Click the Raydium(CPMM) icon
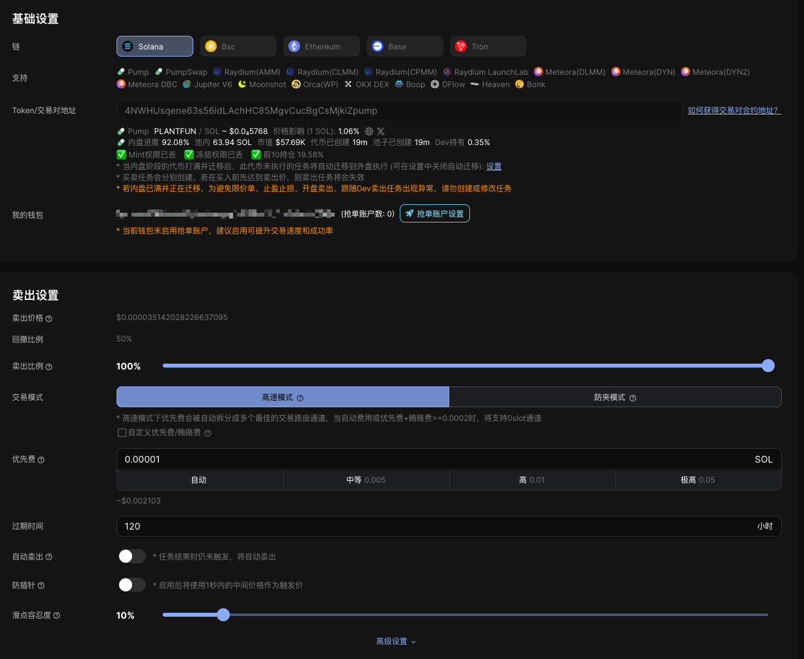Viewport: 804px width, 659px height. 368,72
